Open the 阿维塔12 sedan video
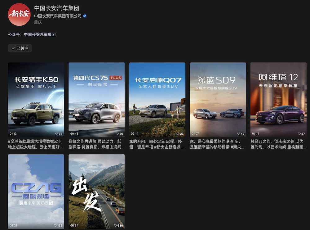The image size is (310, 230). pyautogui.click(x=278, y=99)
